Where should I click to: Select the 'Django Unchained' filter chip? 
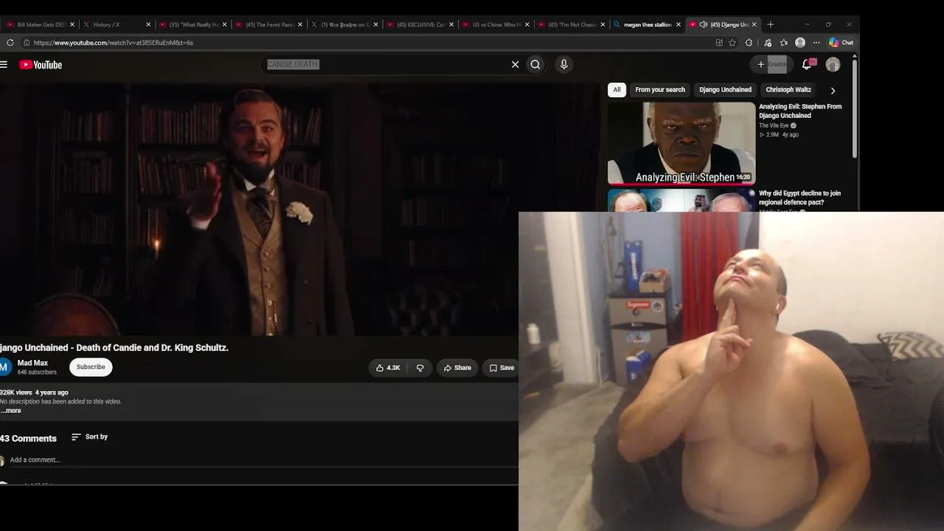725,90
